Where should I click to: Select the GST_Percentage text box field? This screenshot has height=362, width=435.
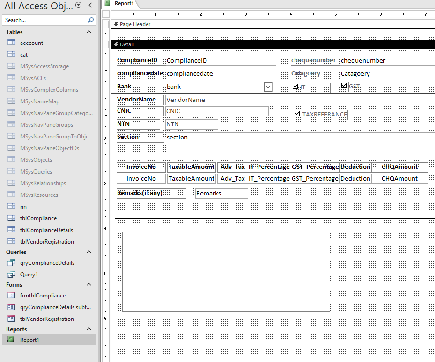click(x=315, y=179)
